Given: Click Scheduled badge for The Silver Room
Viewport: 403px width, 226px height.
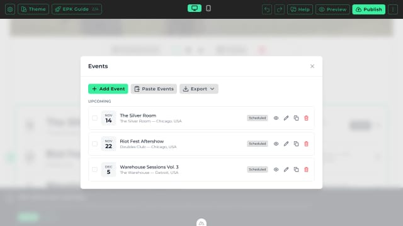Looking at the screenshot, I should pos(258,118).
